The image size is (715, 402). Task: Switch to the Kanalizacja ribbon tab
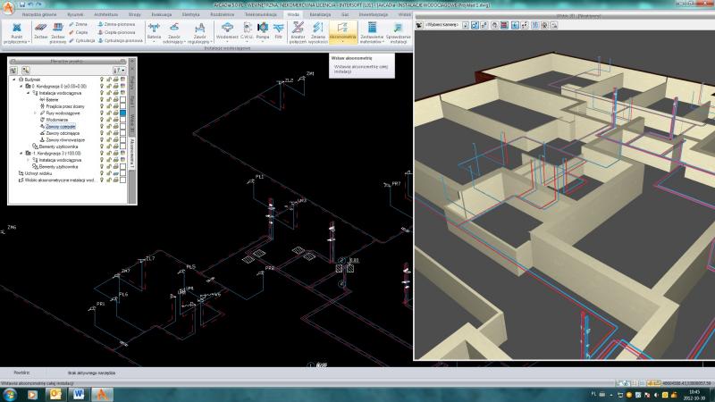(x=310, y=15)
